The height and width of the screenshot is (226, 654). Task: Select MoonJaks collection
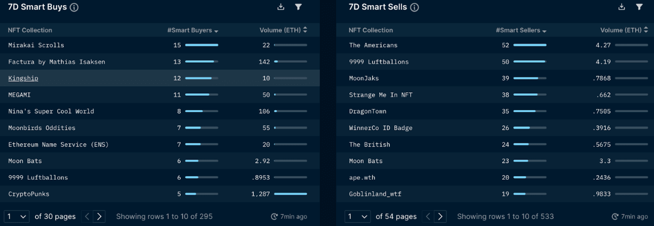[x=364, y=78]
